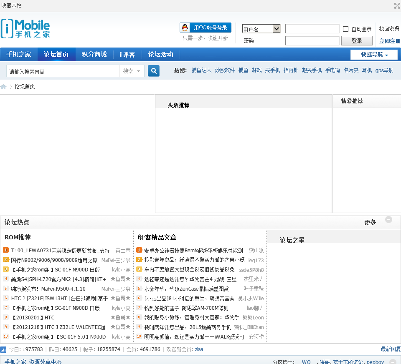Click the 最新回复 link
Image resolution: width=401 pixels, height=364 pixels.
[x=391, y=349]
